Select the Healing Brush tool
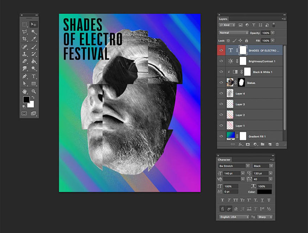The width and height of the screenshot is (308, 233). click(25, 47)
